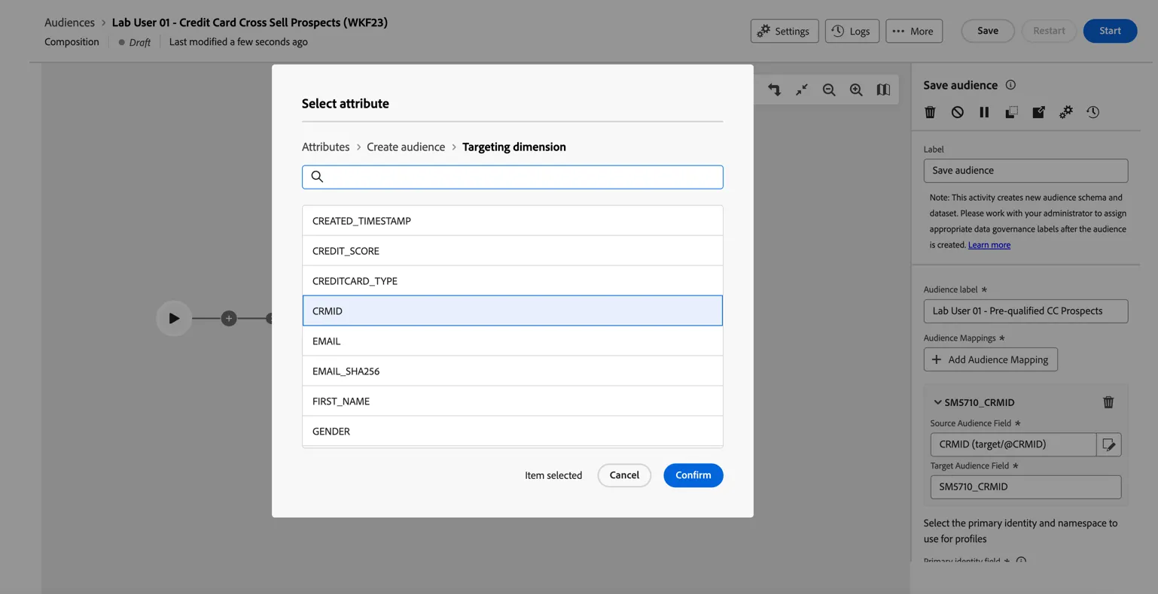Focus the attribute search field
The width and height of the screenshot is (1158, 594).
coord(512,177)
